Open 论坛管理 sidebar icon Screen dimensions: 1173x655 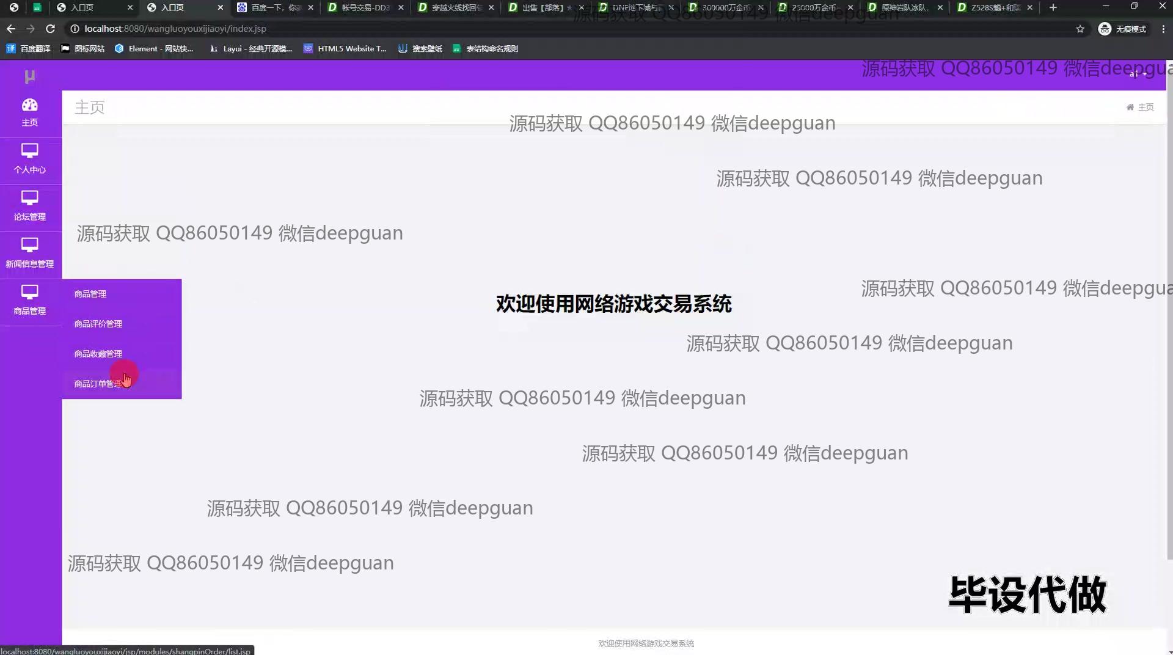click(x=29, y=197)
